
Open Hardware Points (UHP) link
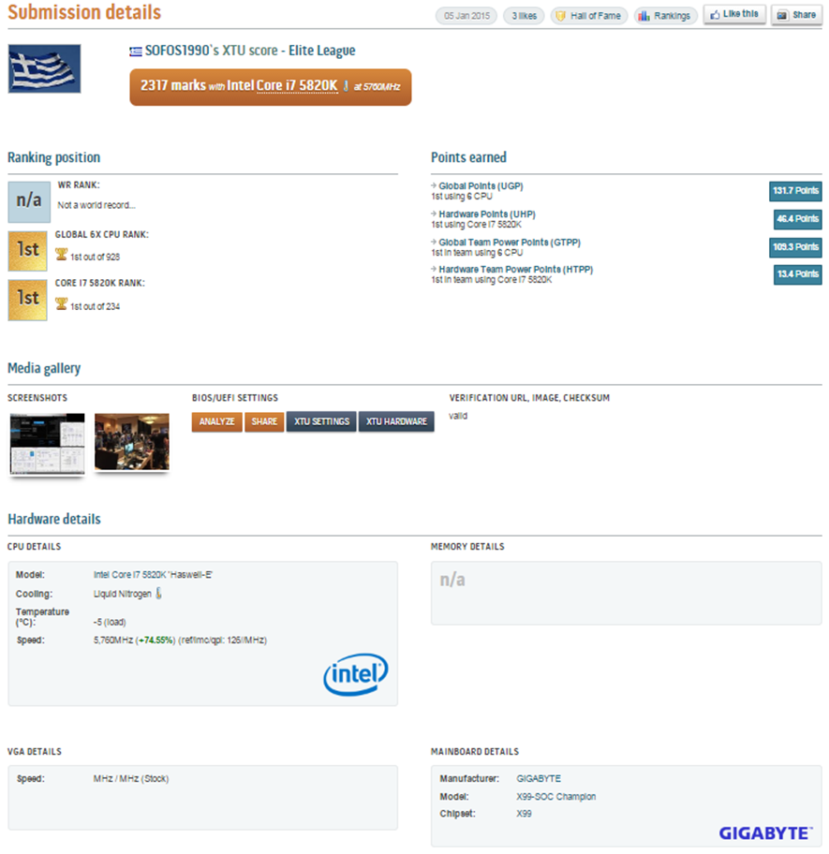[x=487, y=214]
